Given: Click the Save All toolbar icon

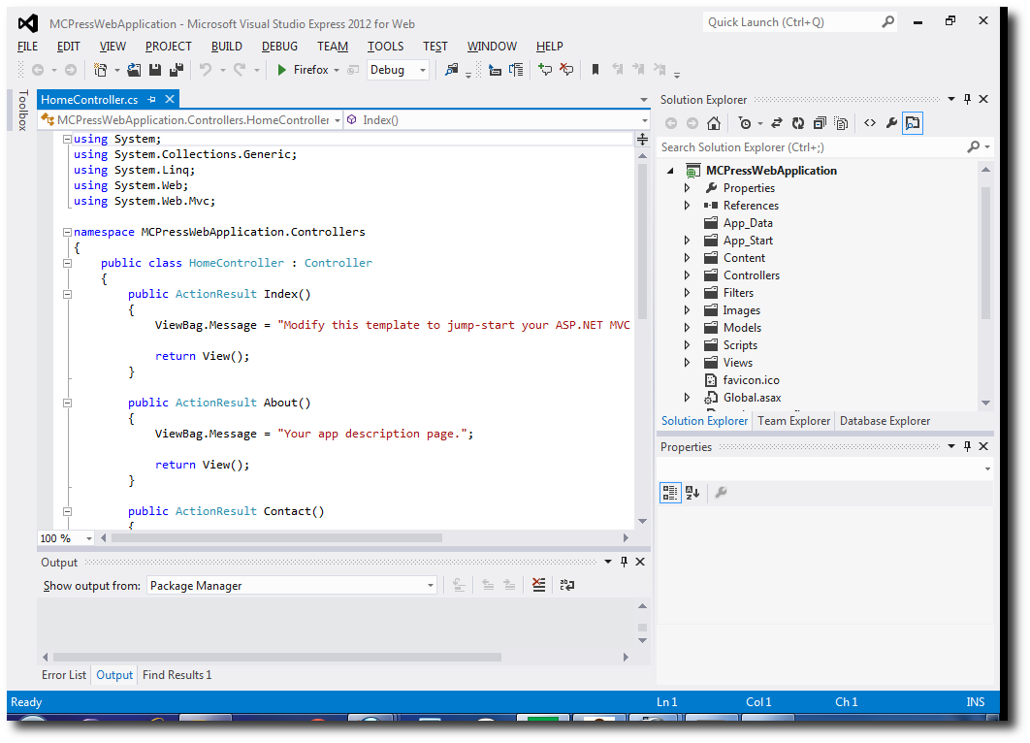Looking at the screenshot, I should (177, 70).
